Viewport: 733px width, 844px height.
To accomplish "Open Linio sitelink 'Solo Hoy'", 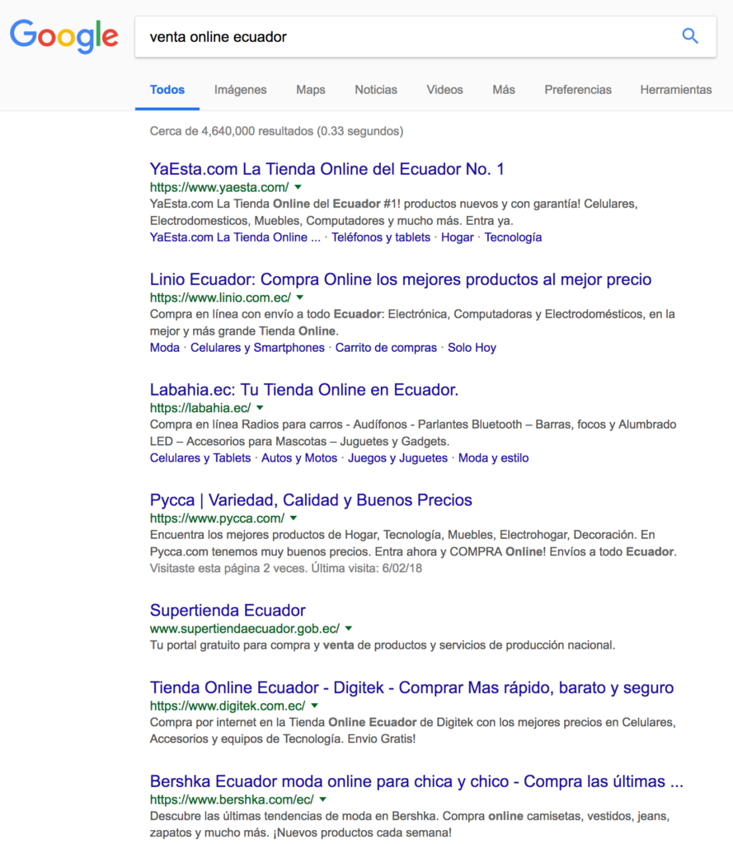I will tap(472, 348).
